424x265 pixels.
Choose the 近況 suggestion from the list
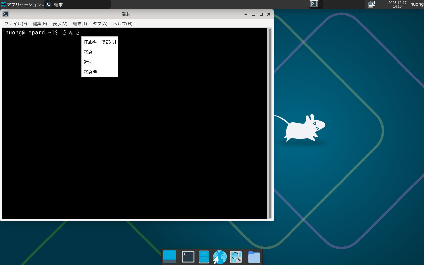88,62
